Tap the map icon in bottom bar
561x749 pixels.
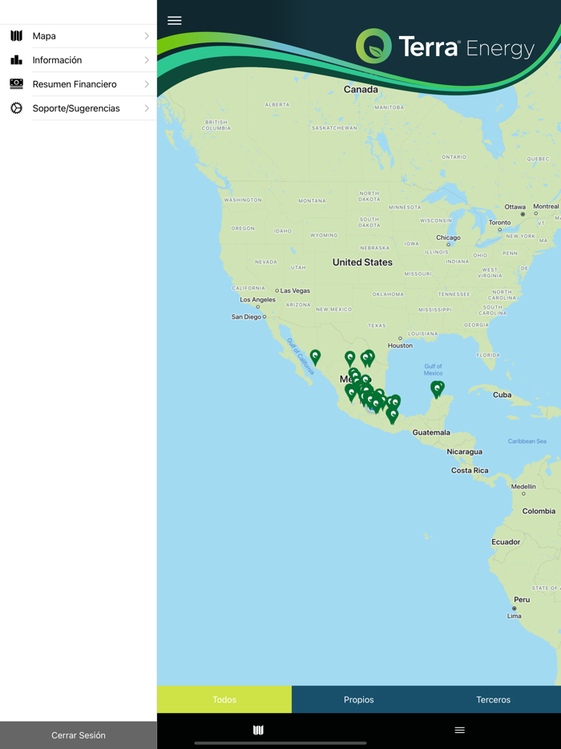pos(258,730)
